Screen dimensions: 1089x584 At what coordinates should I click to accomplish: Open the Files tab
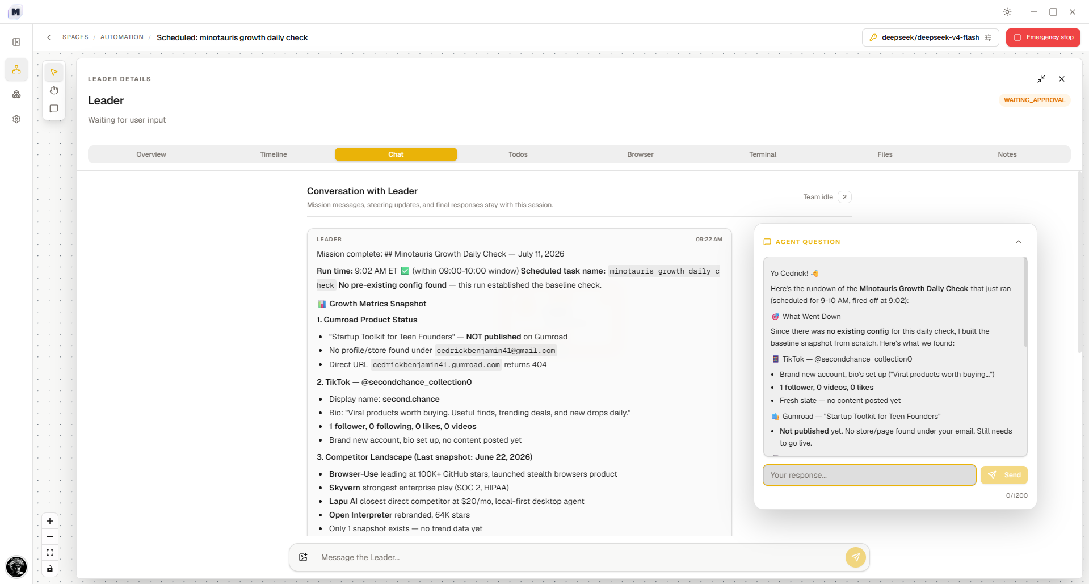click(x=885, y=154)
